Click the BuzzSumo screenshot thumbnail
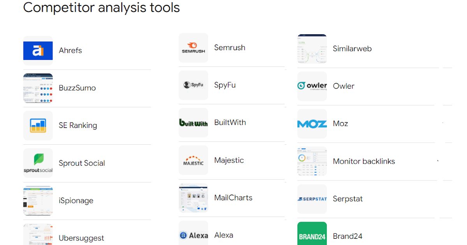Screen dimensions: 467x245 (38, 87)
